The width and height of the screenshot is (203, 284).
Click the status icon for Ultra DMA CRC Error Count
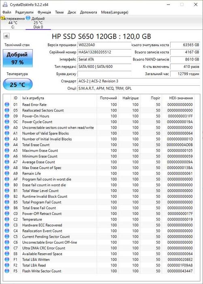(x=7, y=248)
